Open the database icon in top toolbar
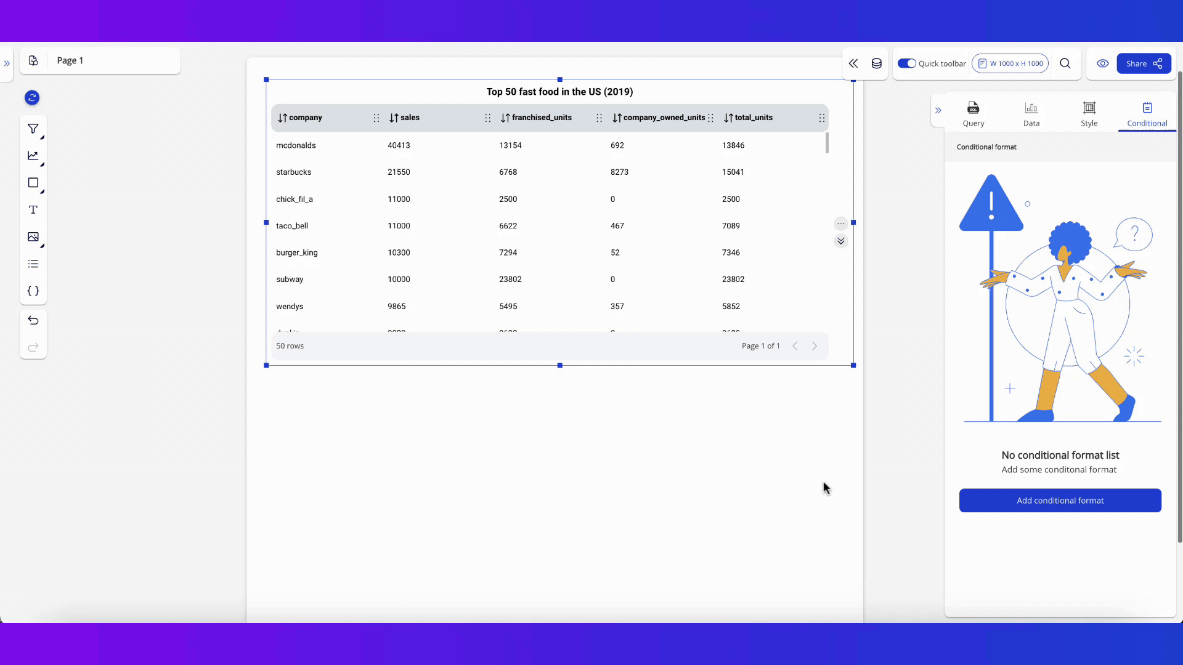Image resolution: width=1183 pixels, height=665 pixels. pyautogui.click(x=876, y=63)
